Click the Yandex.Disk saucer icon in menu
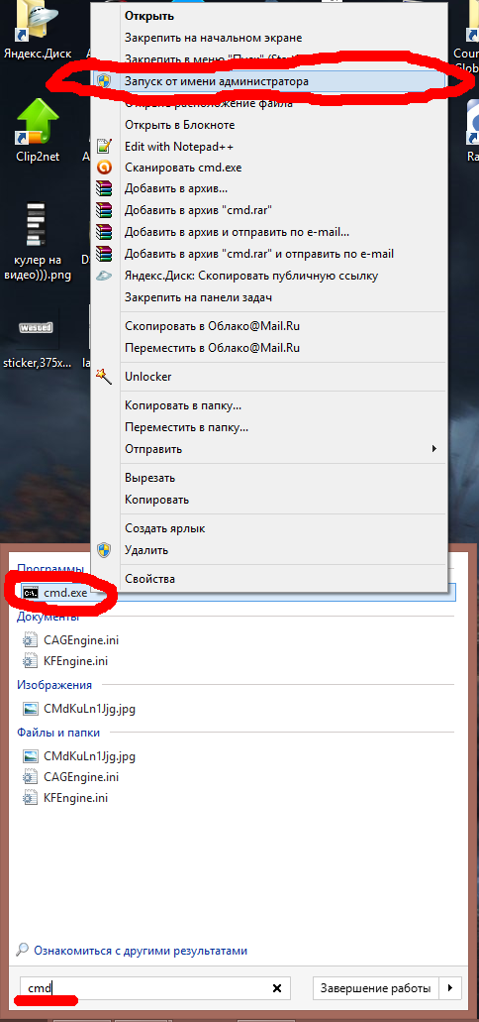The height and width of the screenshot is (1022, 479). (104, 276)
